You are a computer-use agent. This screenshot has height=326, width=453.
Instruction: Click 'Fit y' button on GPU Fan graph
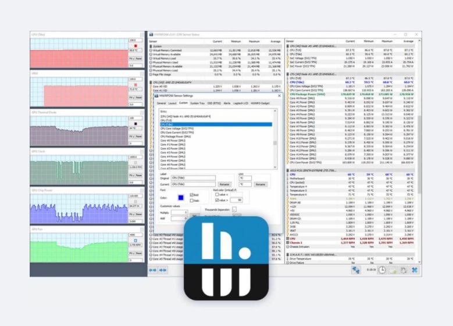(132, 253)
